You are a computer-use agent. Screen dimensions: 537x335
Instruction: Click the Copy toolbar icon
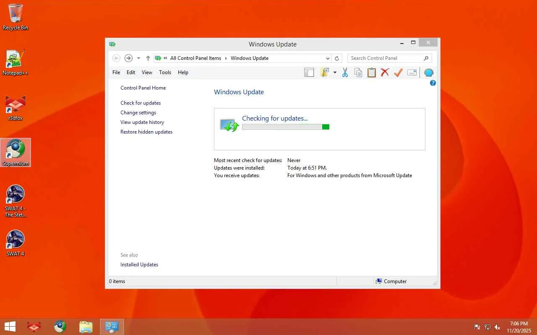click(x=358, y=72)
